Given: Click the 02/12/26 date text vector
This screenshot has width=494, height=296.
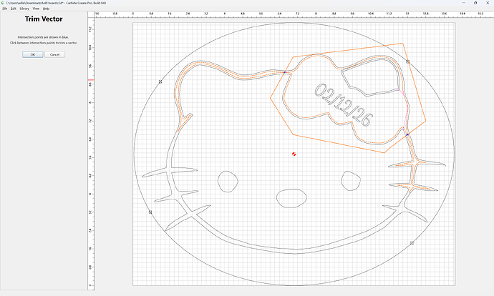Looking at the screenshot, I should coord(344,105).
